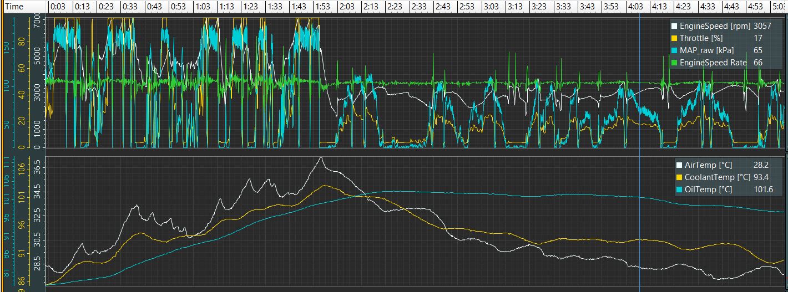This screenshot has height=292, width=788.
Task: Jump to 4:53 on the time ruler
Action: coord(755,7)
